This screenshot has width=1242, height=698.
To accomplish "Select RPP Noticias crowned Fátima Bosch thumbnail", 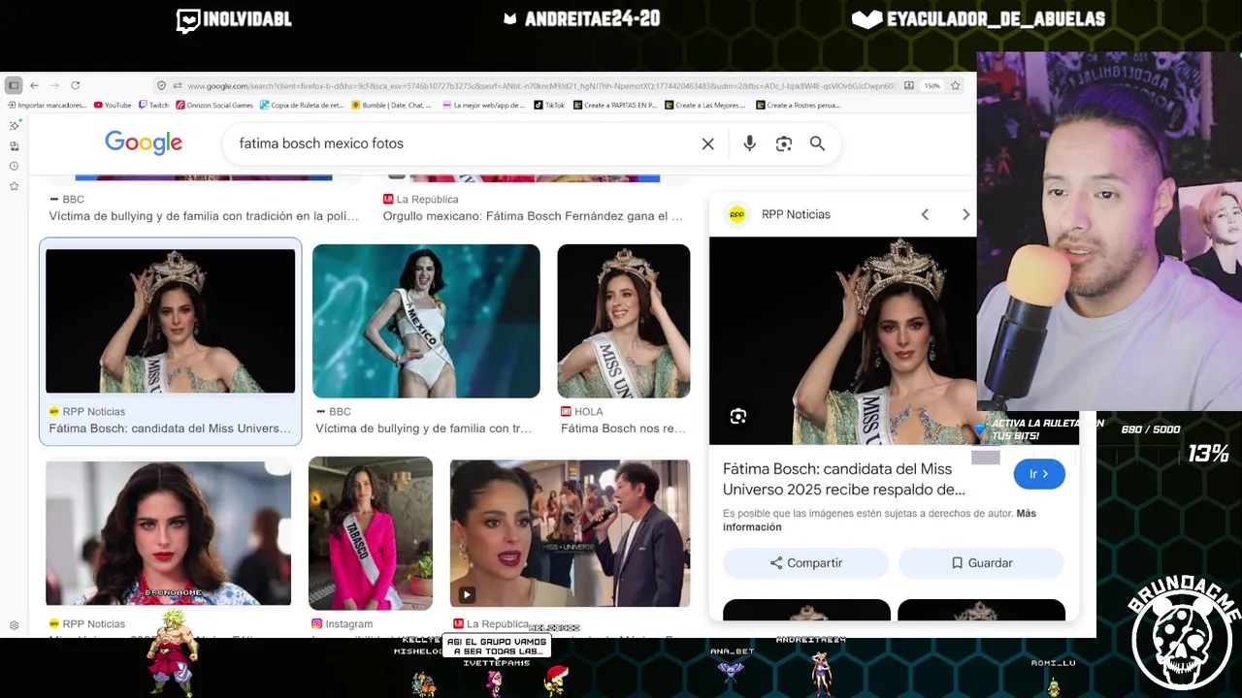I will [x=170, y=321].
